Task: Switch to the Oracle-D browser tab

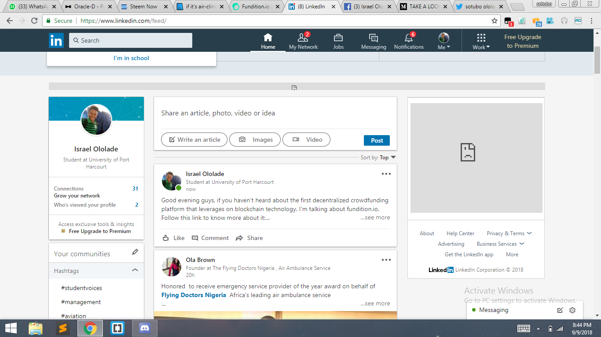Action: 89,7
